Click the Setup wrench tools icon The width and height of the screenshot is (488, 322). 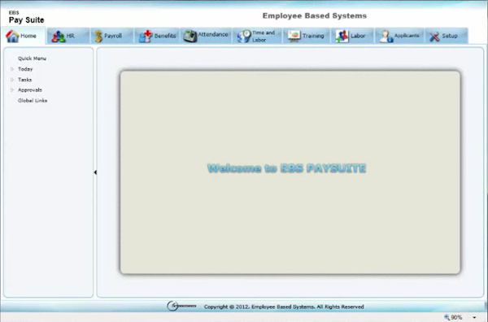coord(434,37)
